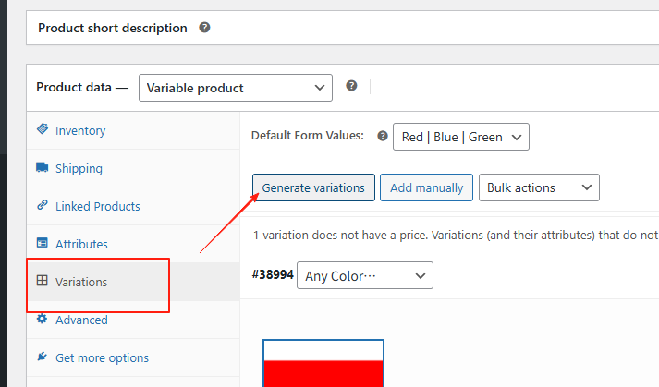Click the Shipping truck icon

click(x=42, y=168)
